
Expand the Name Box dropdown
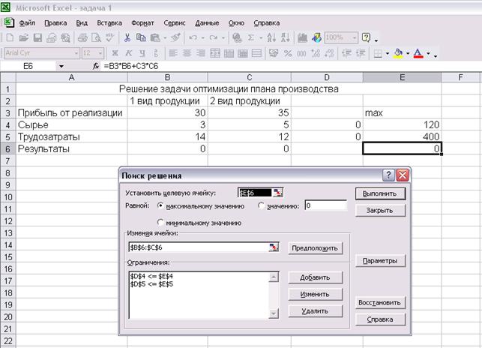61,67
